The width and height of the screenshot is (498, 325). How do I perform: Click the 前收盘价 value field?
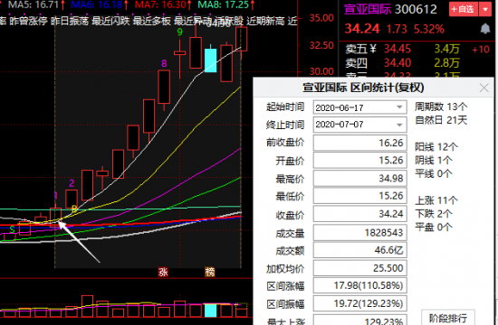coord(359,143)
